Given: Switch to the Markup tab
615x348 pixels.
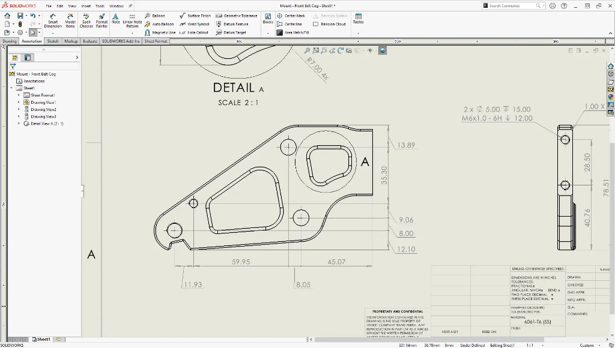Looking at the screenshot, I should tap(71, 41).
